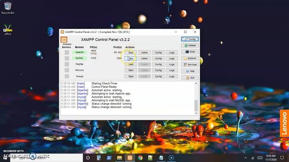Click the log scrollbar thumb
Image resolution: width=289 pixels, height=162 pixels.
(x=196, y=105)
